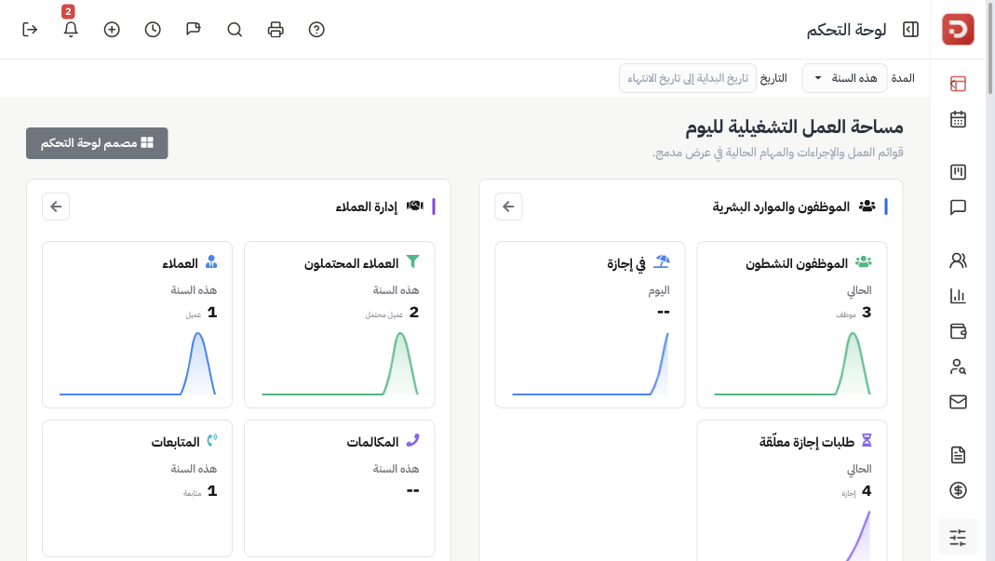
Task: Open kanban board icon in sidebar
Action: 958,172
